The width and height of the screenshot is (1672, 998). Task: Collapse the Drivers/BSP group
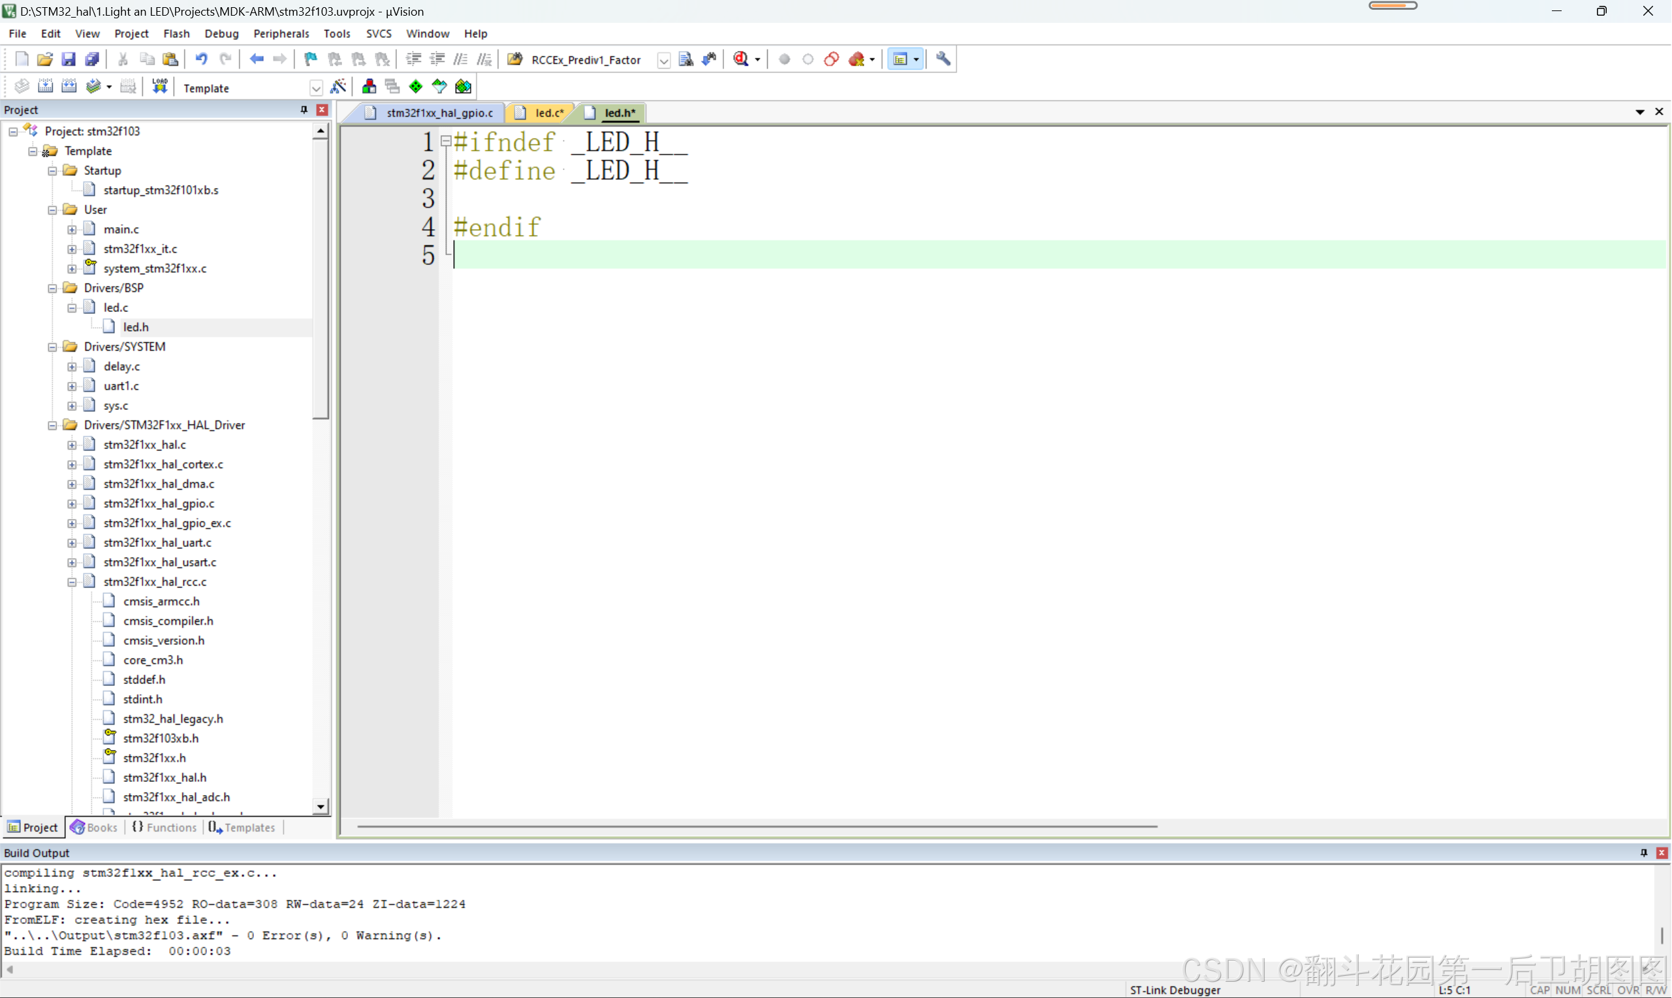[52, 288]
